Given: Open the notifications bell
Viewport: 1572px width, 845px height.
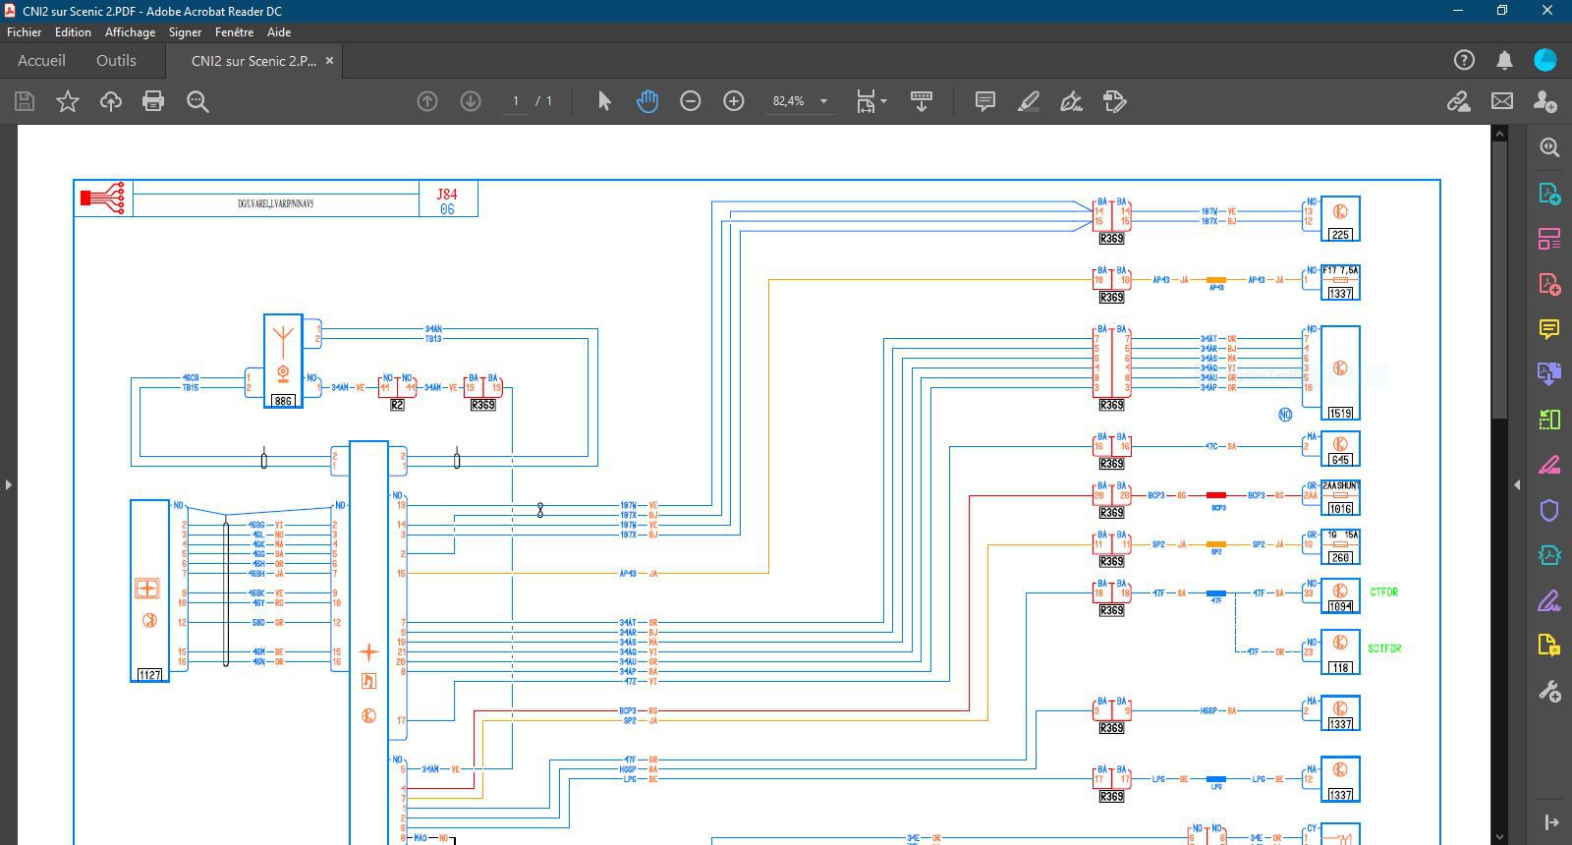Looking at the screenshot, I should click(1504, 61).
